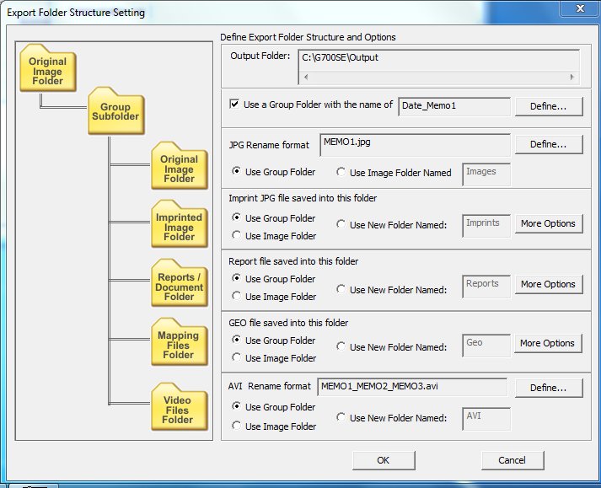This screenshot has height=488, width=601.
Task: Click Original Image Folder icon under Group Subfolder
Action: (x=180, y=165)
